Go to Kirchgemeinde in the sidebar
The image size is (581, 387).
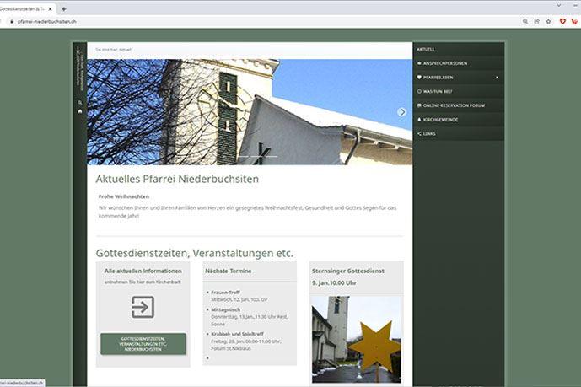click(x=442, y=119)
